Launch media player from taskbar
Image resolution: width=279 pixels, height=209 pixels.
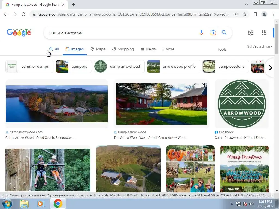pyautogui.click(x=41, y=204)
